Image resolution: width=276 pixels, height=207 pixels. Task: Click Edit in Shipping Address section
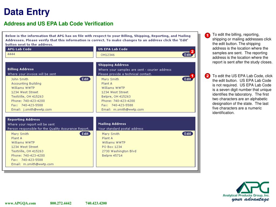[x=188, y=79]
